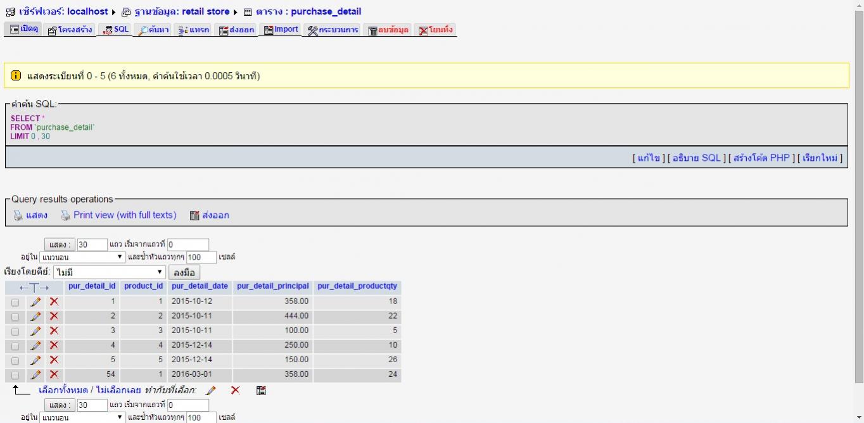This screenshot has height=423, width=864.
Task: Sort by pur_detail_id column header
Action: (x=92, y=286)
